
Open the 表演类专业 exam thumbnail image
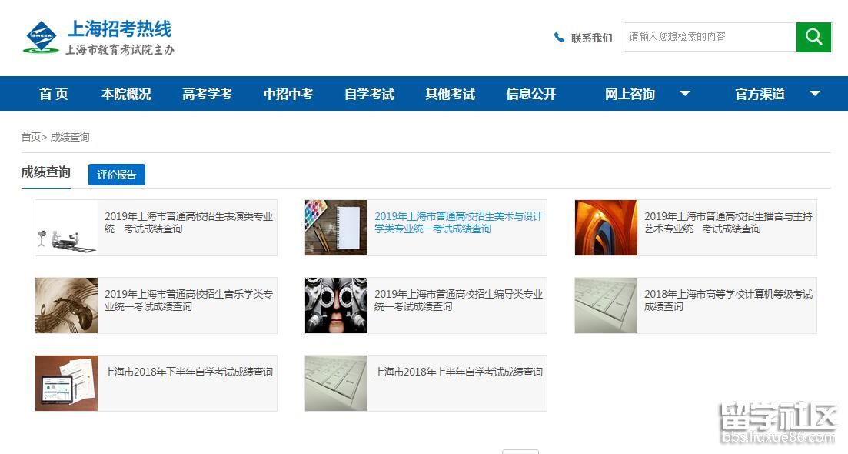pos(67,228)
